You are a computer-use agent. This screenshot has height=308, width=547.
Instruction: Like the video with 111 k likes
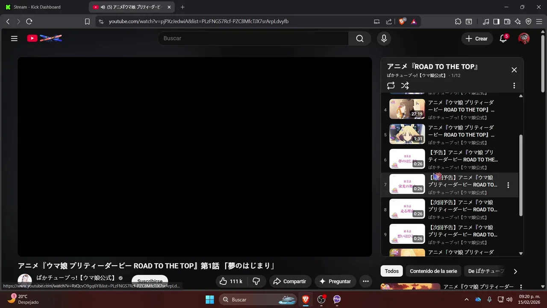[x=231, y=281]
